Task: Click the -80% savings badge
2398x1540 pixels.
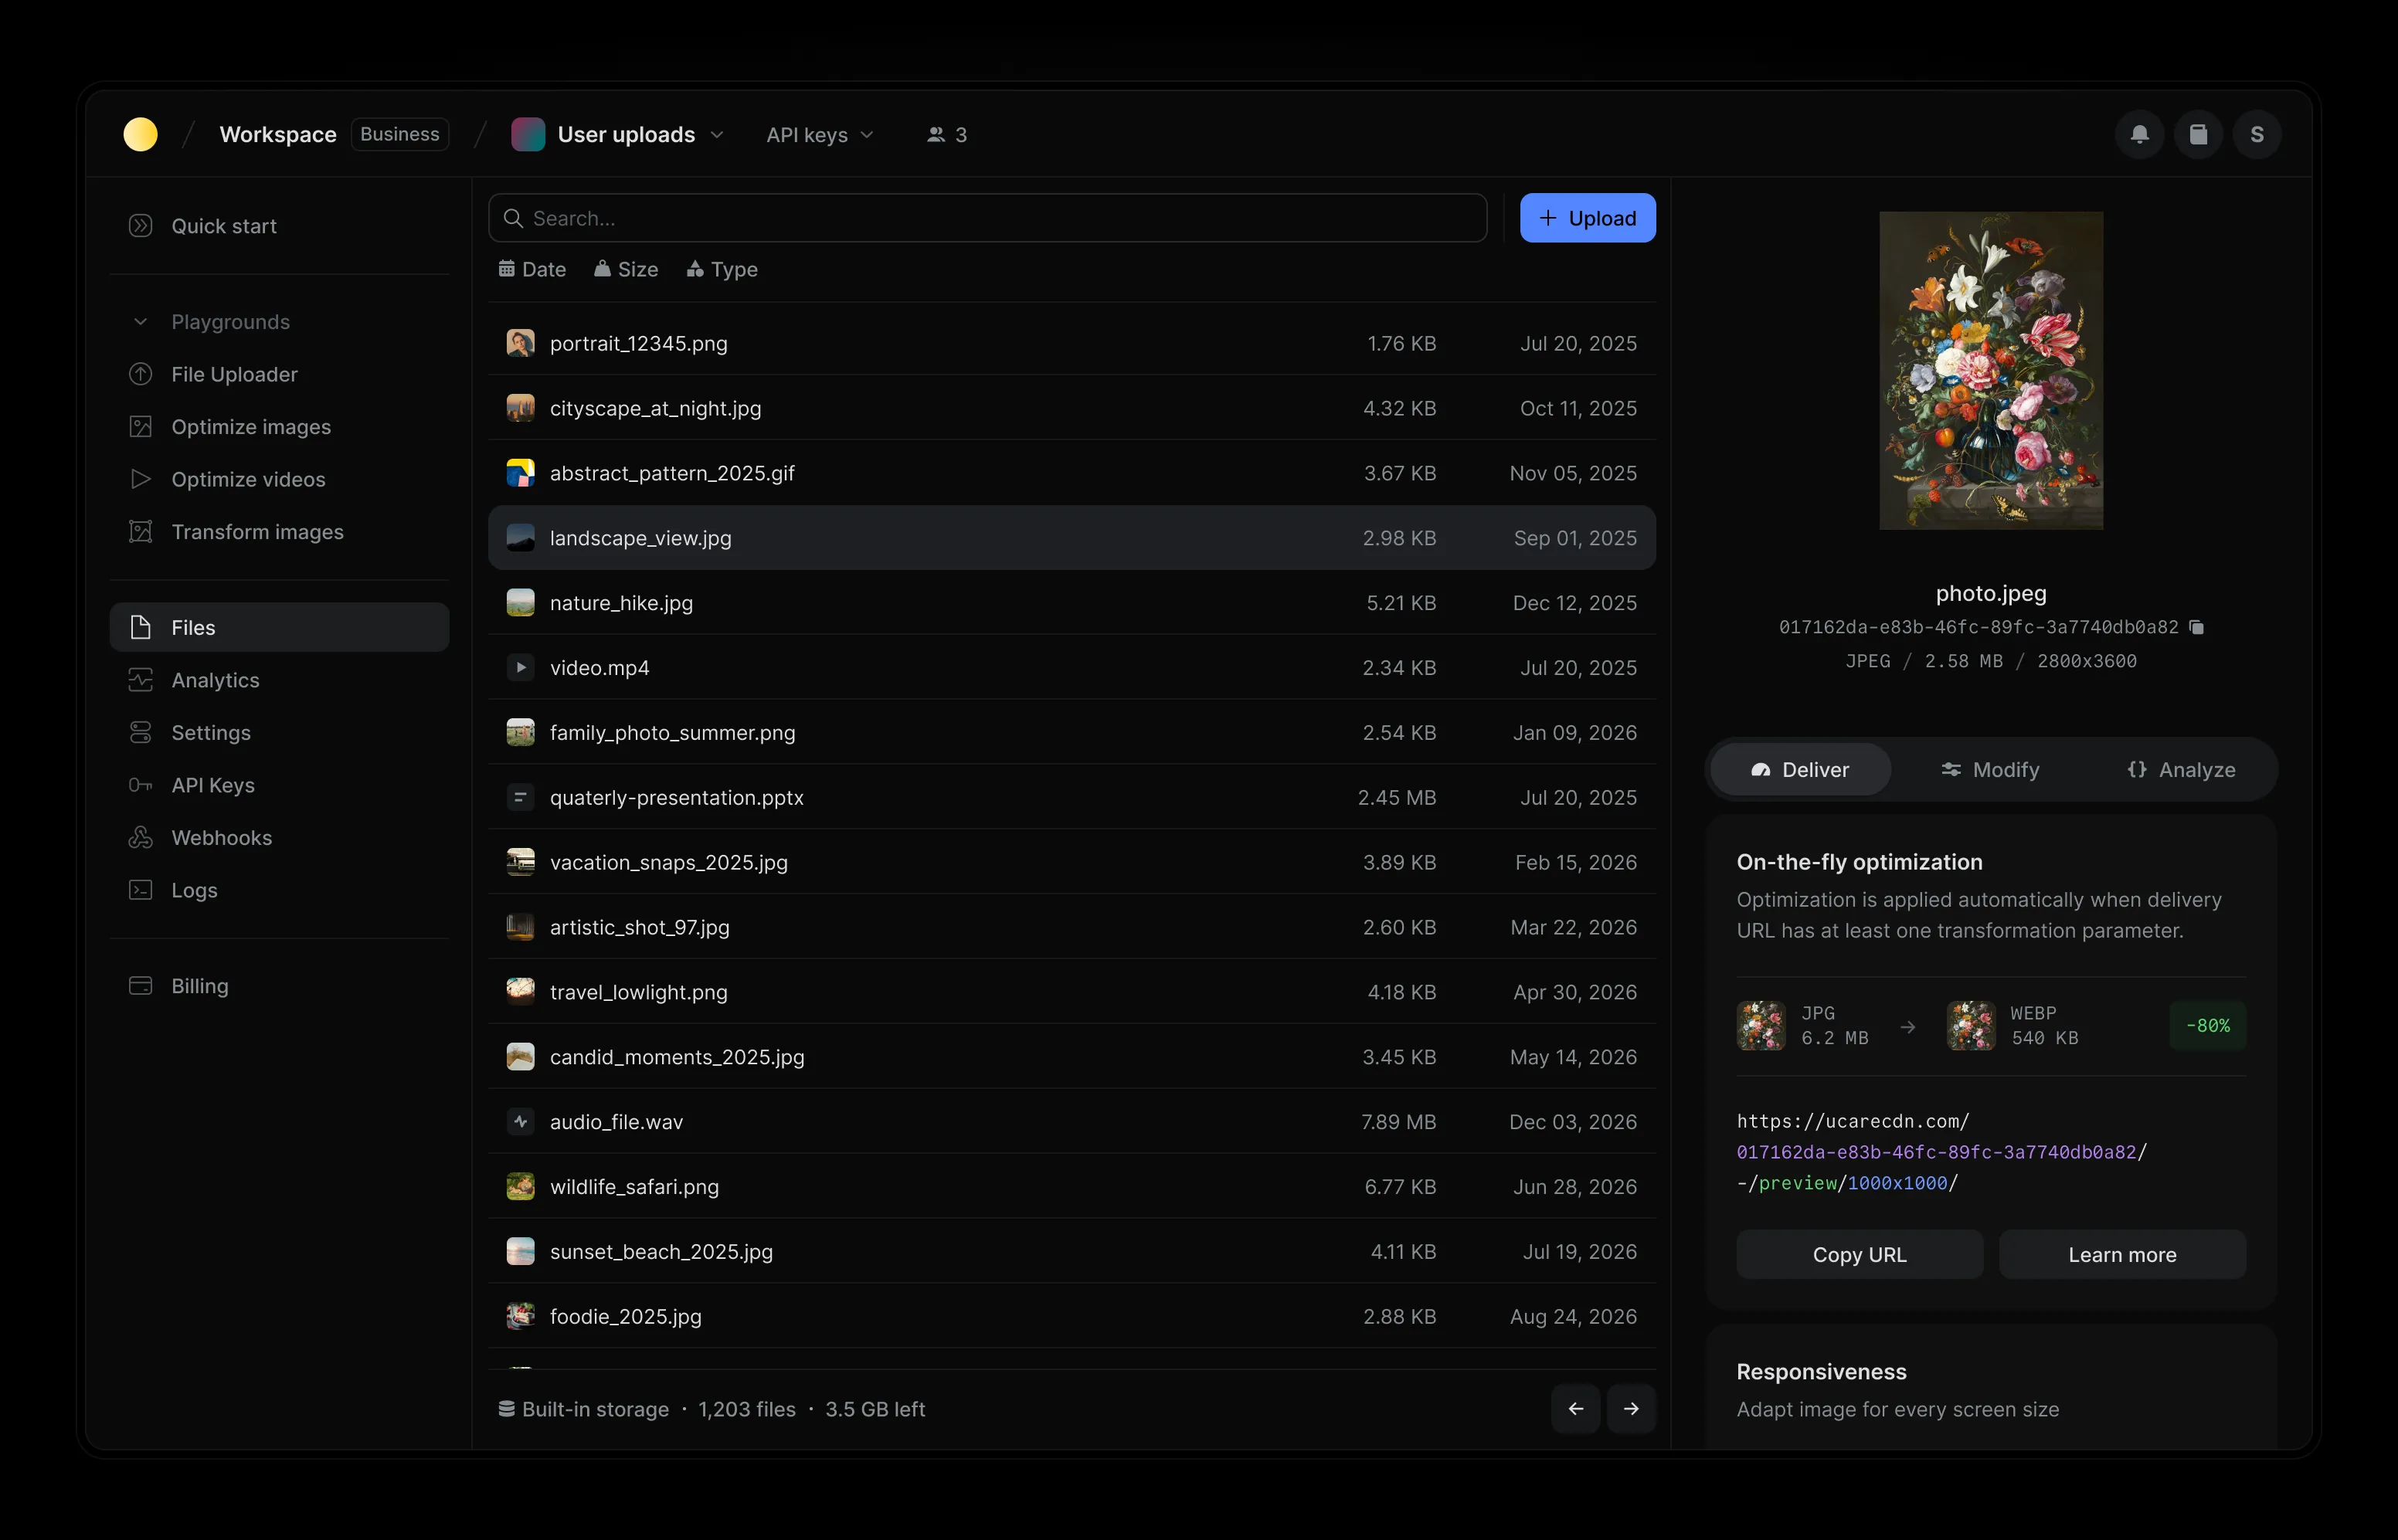Action: point(2207,1026)
